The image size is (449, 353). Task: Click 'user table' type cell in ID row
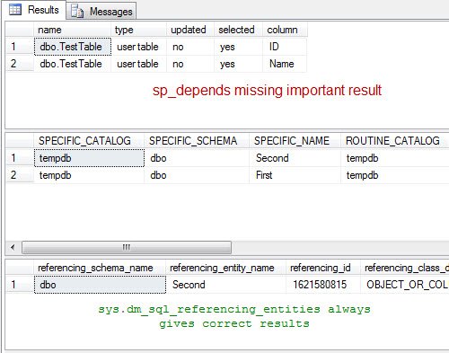pyautogui.click(x=139, y=47)
